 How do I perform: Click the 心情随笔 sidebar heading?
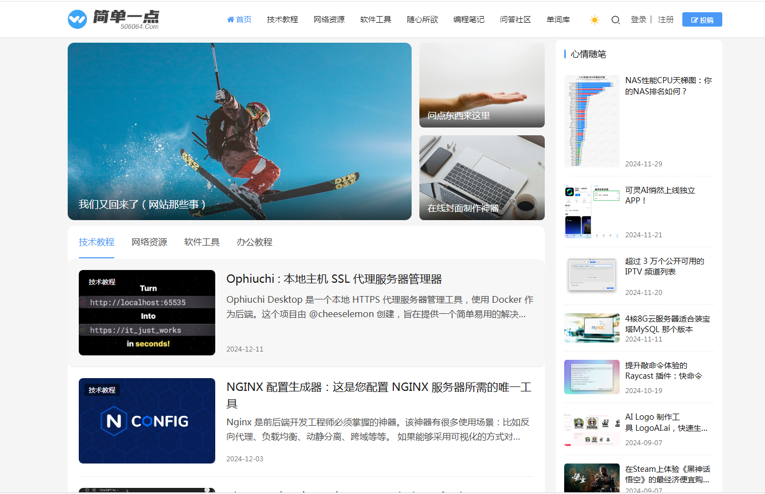tap(589, 54)
